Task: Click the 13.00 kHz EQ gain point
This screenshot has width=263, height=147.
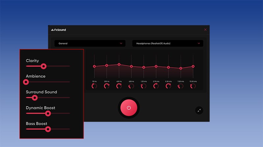Action: [x=193, y=66]
